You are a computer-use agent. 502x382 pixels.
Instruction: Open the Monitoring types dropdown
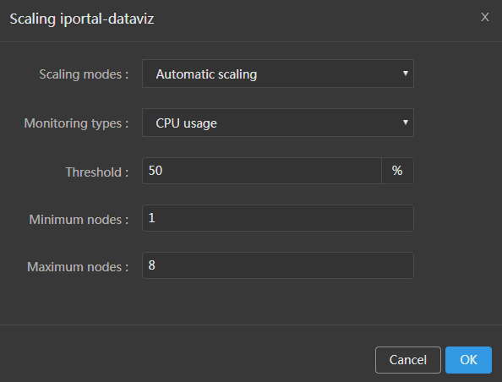coord(278,123)
